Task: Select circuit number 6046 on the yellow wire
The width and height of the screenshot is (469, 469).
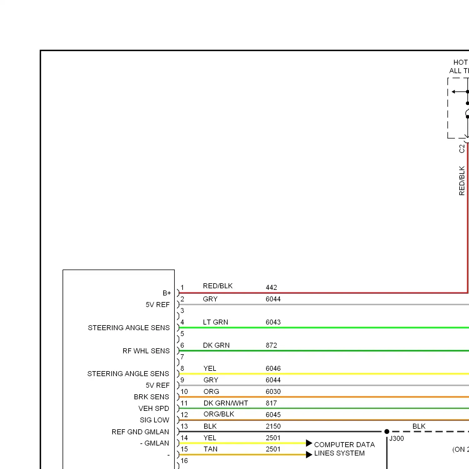Action: coord(273,368)
